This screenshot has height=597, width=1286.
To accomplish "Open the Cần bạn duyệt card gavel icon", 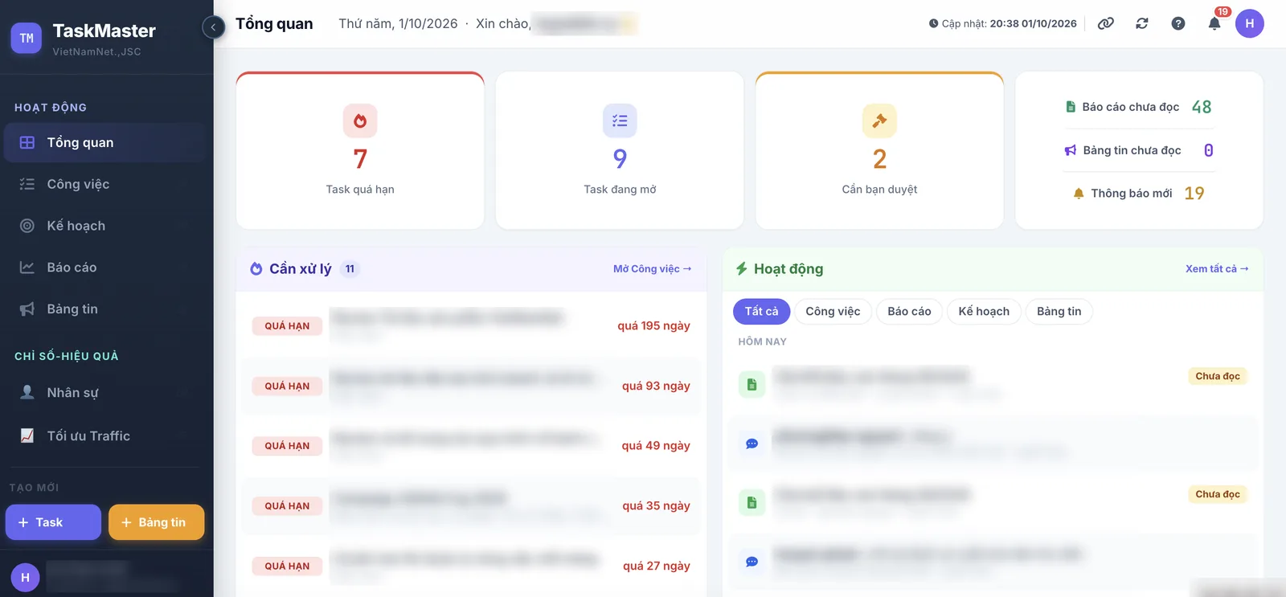I will click(879, 121).
